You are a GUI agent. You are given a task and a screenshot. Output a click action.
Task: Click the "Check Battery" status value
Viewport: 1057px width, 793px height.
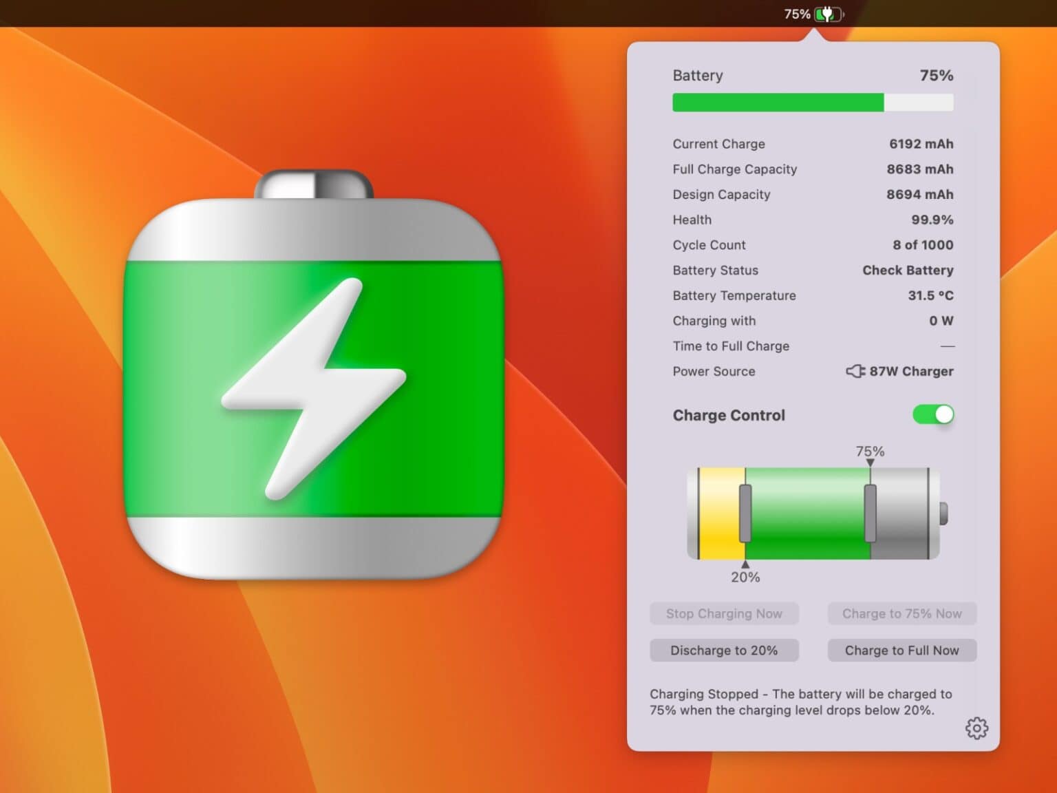point(908,270)
